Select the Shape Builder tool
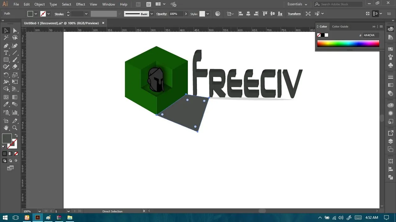This screenshot has height=222, width=396. (6, 89)
